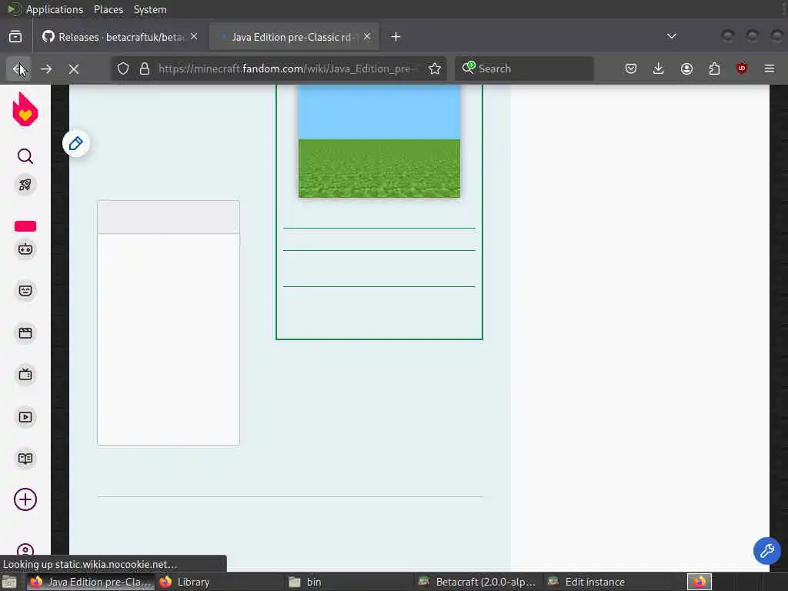
Task: Click the Fandom heart-flame logo
Action: tap(25, 109)
